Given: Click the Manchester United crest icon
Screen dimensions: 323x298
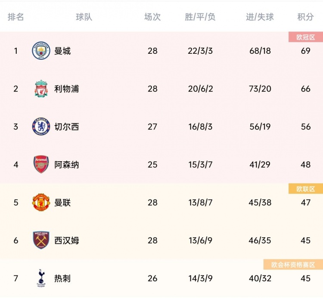Looking at the screenshot, I should tap(41, 202).
